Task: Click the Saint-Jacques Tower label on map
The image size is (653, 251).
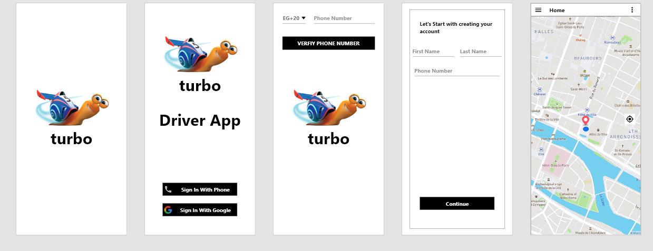Action: point(557,107)
